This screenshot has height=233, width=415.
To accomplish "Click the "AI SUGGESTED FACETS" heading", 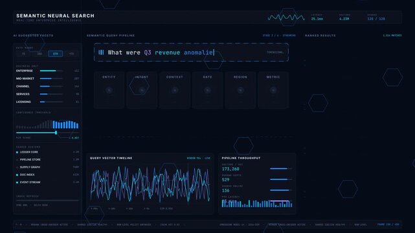I will 34,36.
